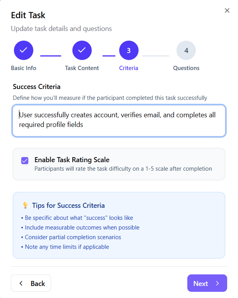Click the Task Content checkmark circle
Screen dimensions: 238x298
pos(82,50)
